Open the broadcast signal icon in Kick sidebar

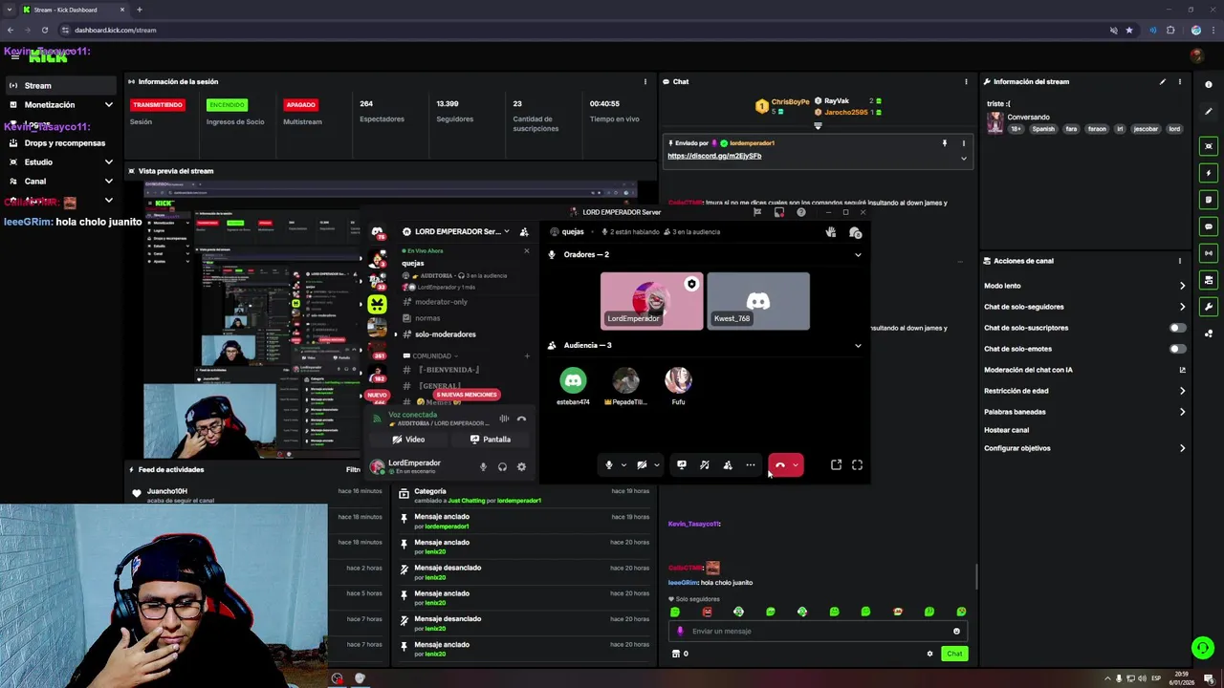(1210, 253)
